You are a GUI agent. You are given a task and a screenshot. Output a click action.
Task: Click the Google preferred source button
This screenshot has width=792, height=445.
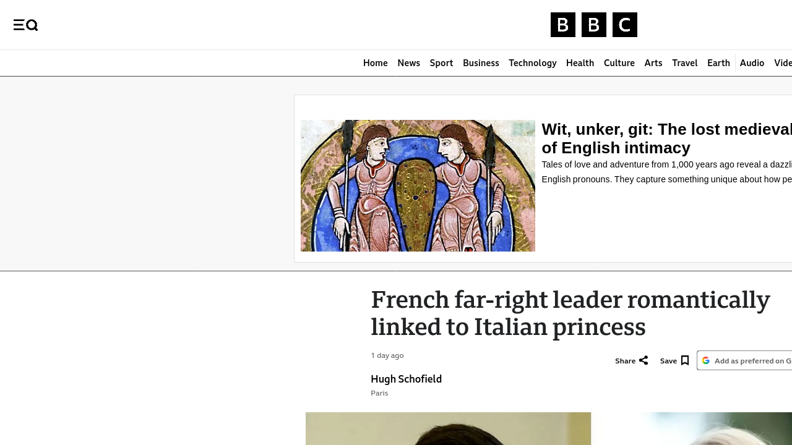[747, 360]
